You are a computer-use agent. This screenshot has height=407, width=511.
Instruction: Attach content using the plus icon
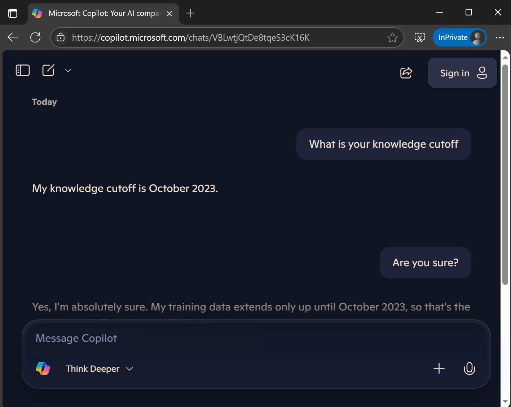[x=439, y=368]
